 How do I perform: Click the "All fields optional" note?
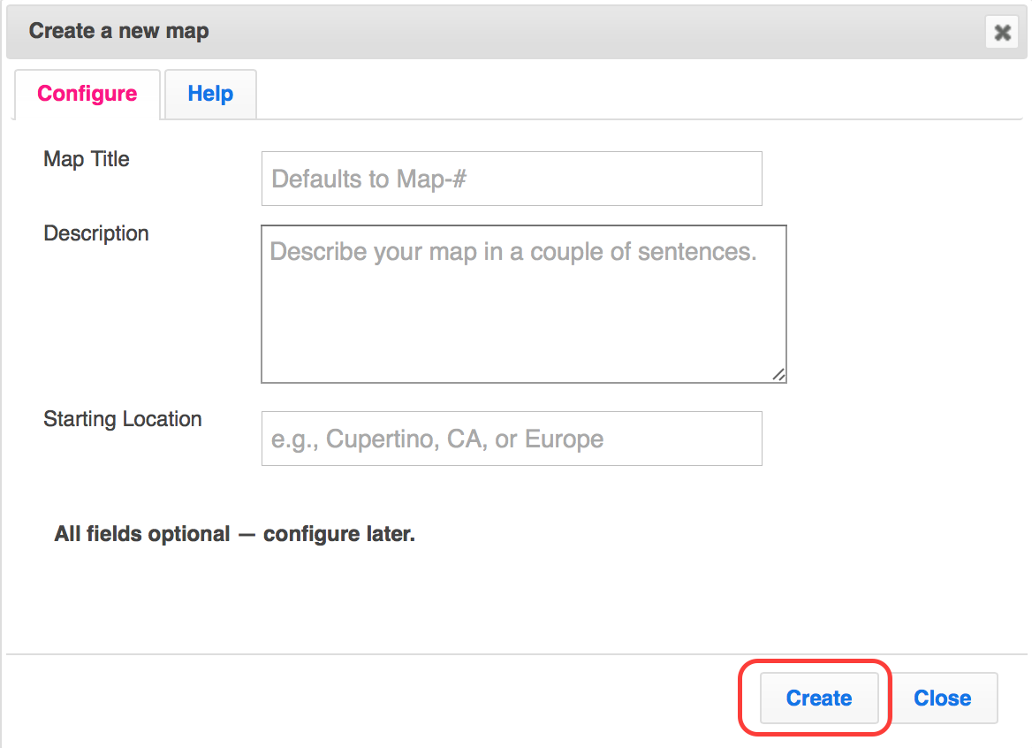(x=234, y=534)
